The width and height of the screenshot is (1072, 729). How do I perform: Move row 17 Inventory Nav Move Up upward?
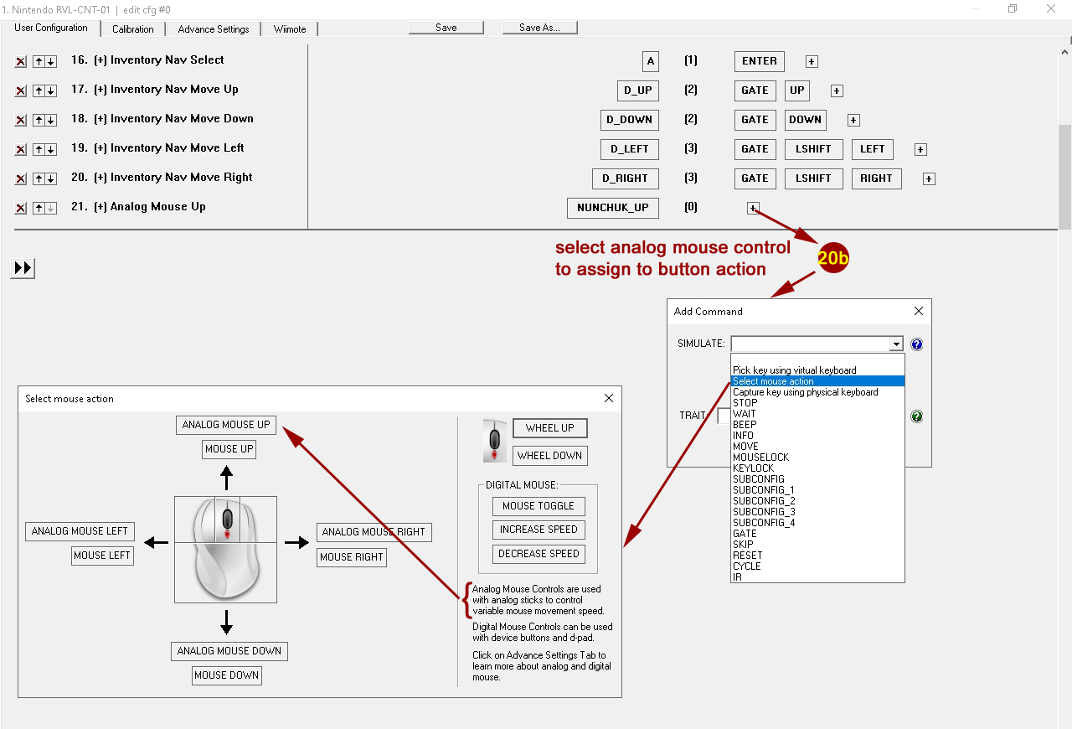pyautogui.click(x=39, y=90)
